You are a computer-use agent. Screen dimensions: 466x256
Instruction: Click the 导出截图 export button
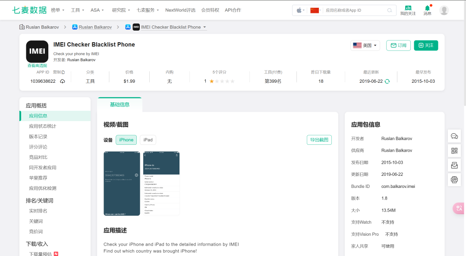pyautogui.click(x=319, y=140)
